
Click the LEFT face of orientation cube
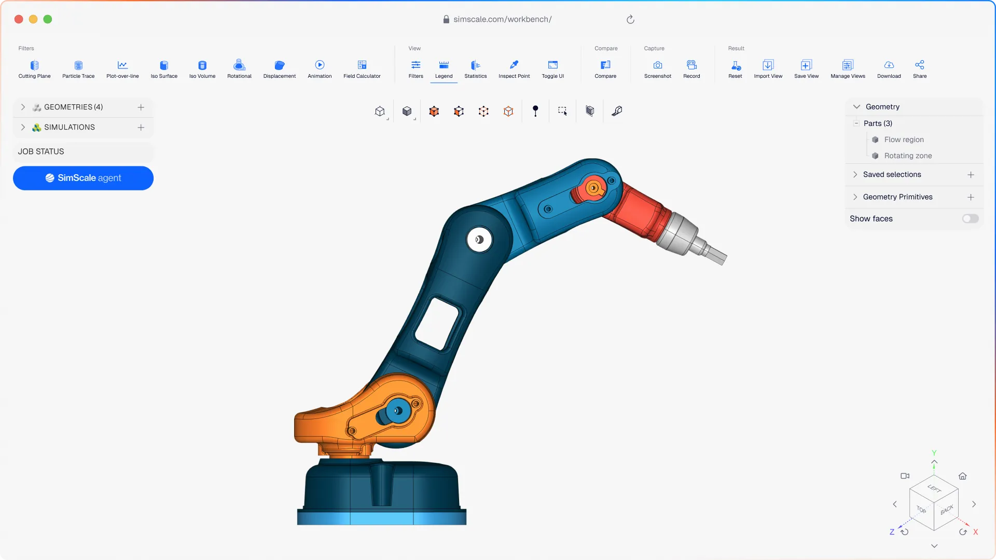[x=934, y=488]
